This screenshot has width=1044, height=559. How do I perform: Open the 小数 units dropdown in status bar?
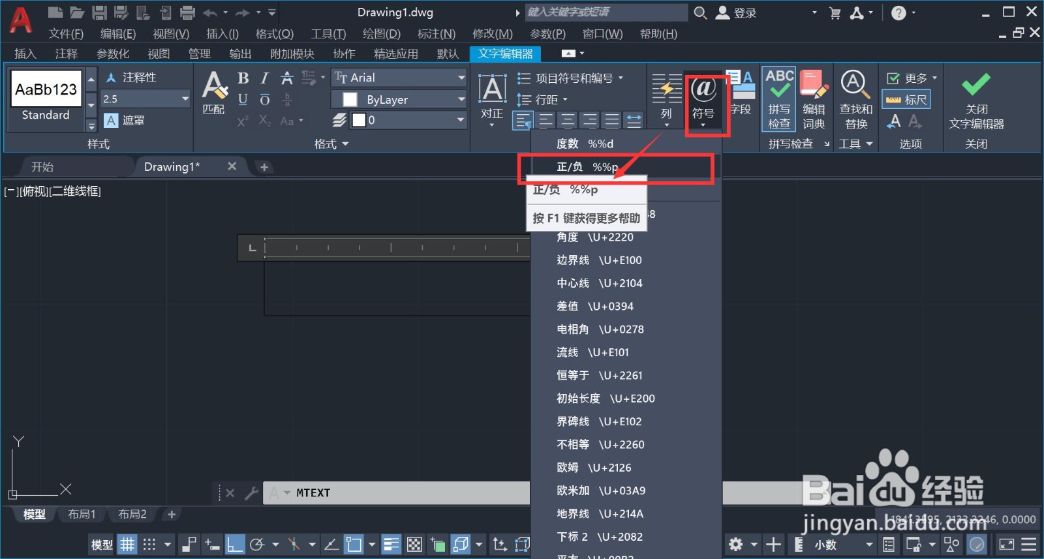coord(842,544)
